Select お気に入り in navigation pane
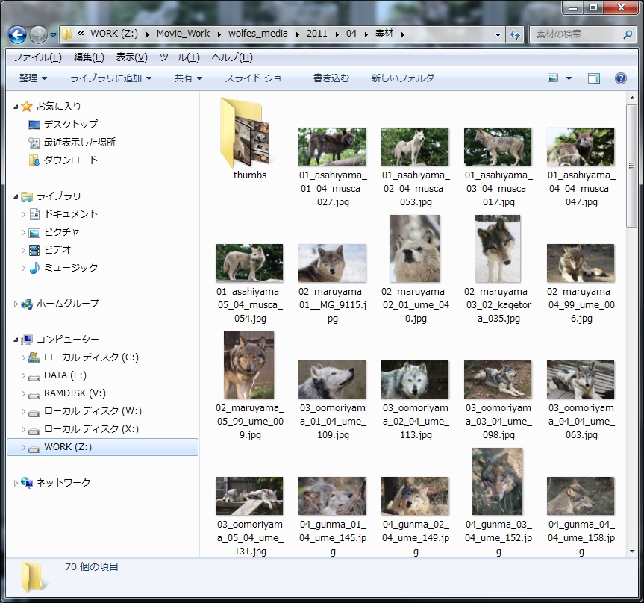This screenshot has width=644, height=603. tap(59, 107)
